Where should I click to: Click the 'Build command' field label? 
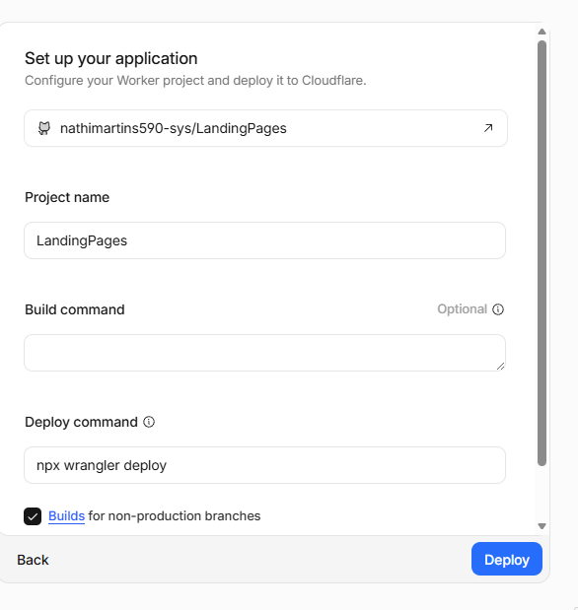coord(75,309)
